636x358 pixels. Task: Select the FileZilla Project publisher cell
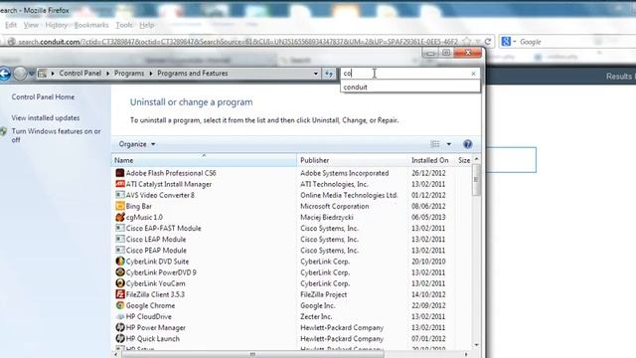[x=323, y=294]
